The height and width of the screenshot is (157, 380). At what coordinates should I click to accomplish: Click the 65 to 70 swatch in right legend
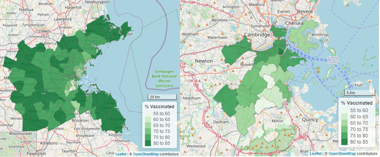[344, 123]
